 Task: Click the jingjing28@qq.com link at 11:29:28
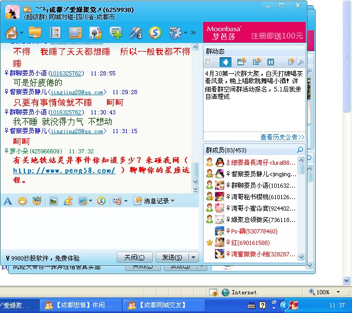tap(77, 92)
